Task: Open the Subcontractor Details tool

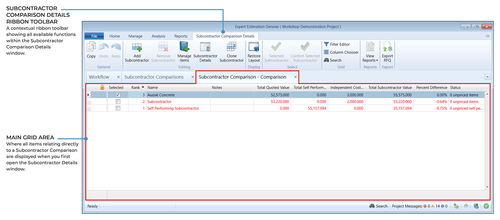Action: coord(205,47)
